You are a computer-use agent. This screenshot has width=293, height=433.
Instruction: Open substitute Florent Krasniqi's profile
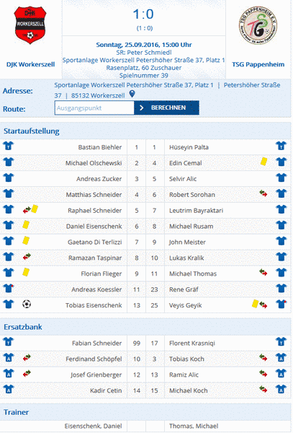tap(192, 343)
